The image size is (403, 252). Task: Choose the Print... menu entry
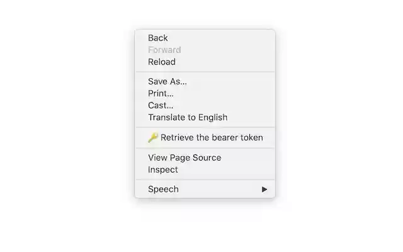161,93
